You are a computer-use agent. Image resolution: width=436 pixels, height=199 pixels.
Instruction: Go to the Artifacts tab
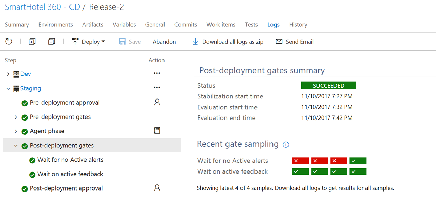coord(93,25)
